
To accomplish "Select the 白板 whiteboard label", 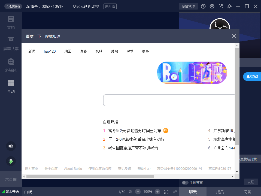I will pyautogui.click(x=28, y=192).
